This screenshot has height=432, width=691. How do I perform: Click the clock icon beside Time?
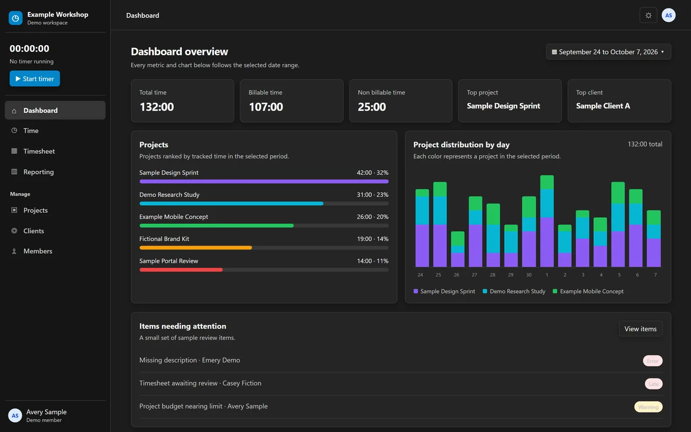click(x=14, y=131)
